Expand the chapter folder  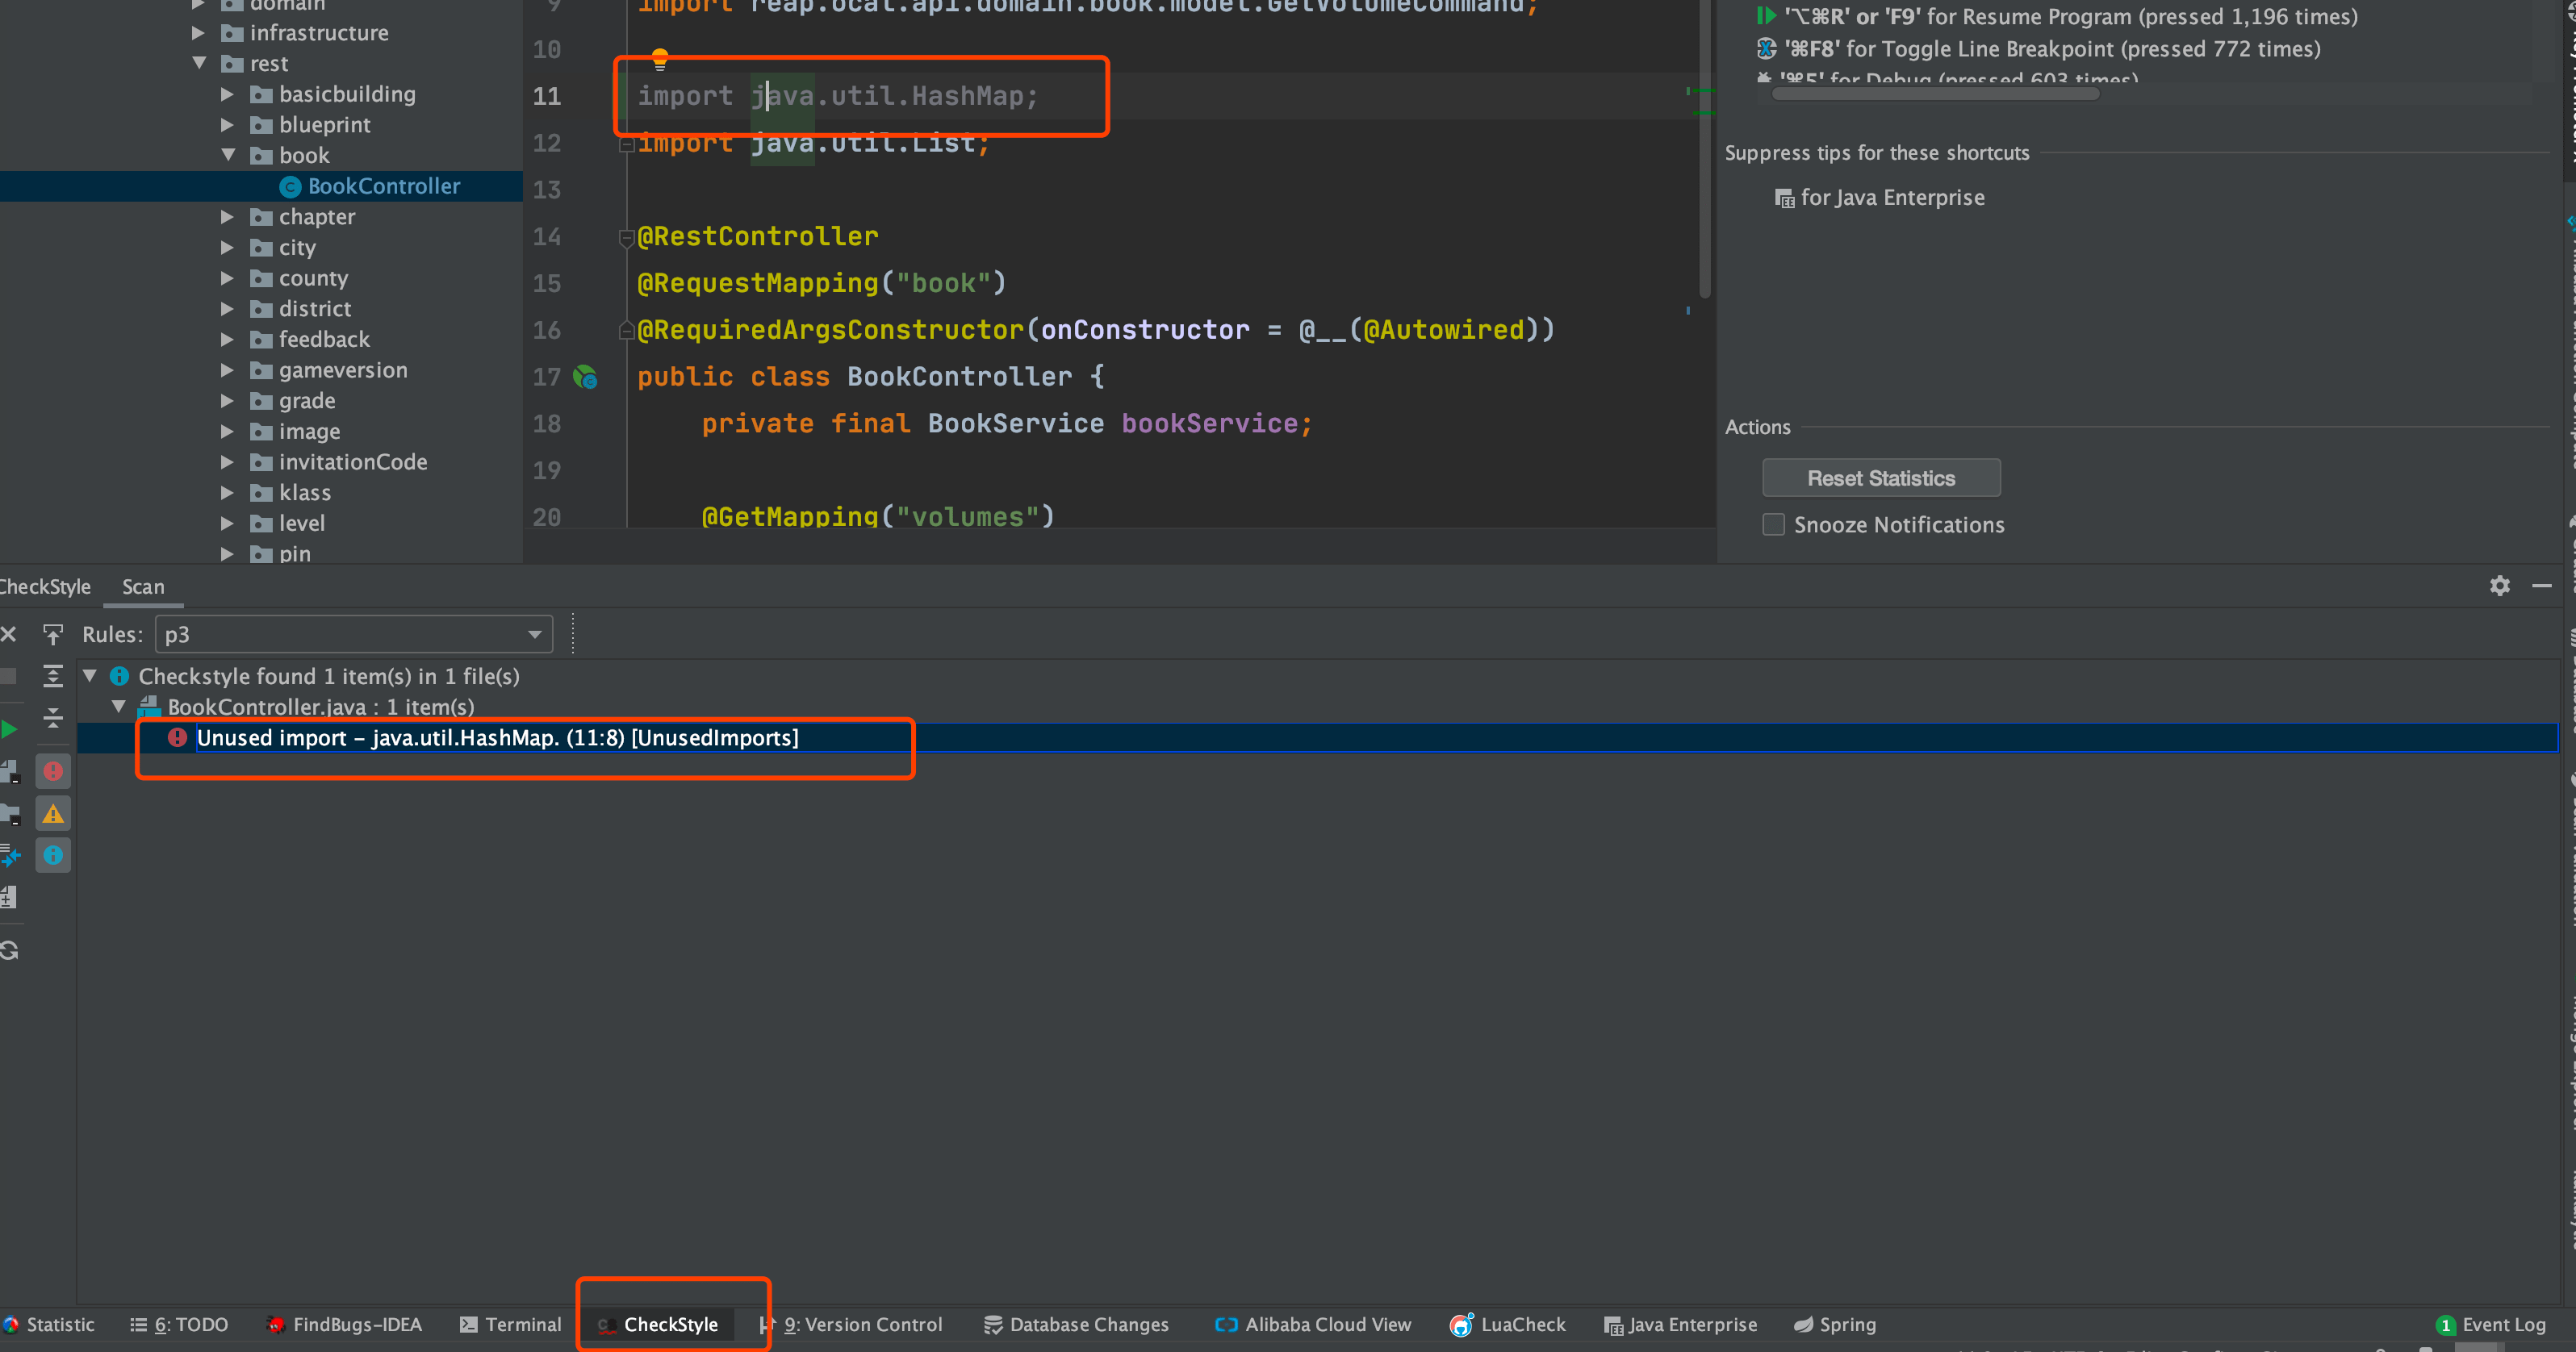228,217
